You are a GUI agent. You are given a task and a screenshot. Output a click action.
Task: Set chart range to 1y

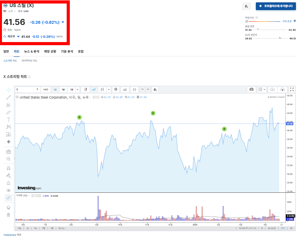(27, 228)
